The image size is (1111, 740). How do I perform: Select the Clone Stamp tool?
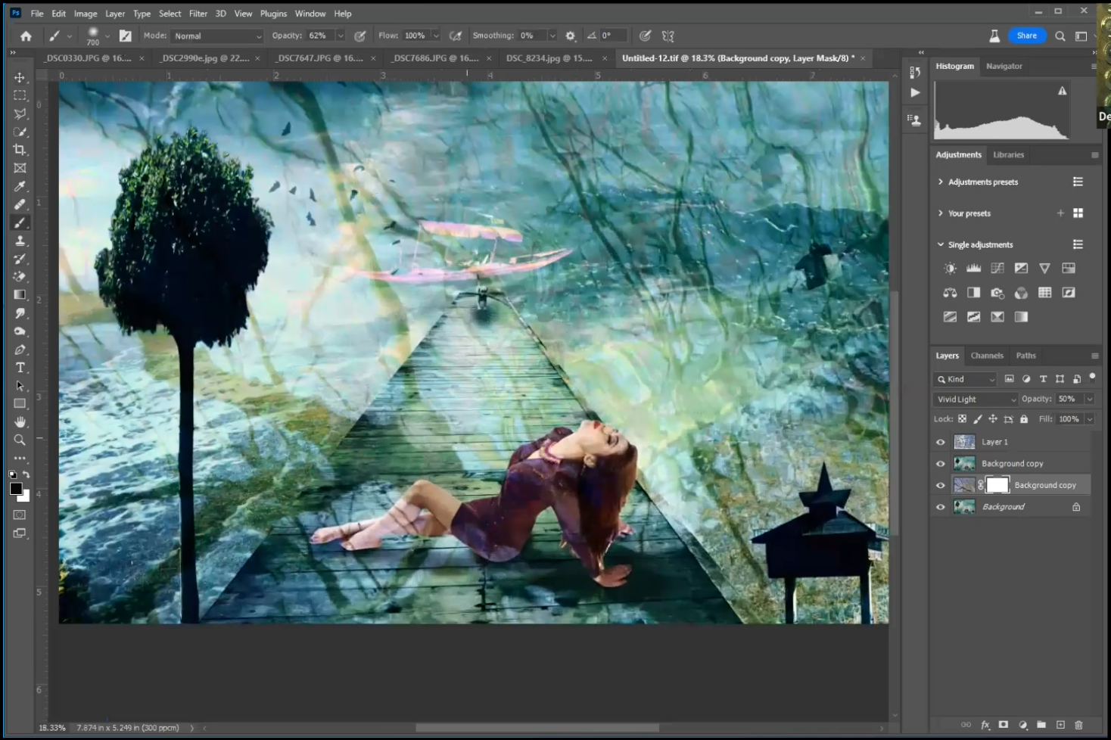[x=20, y=241]
